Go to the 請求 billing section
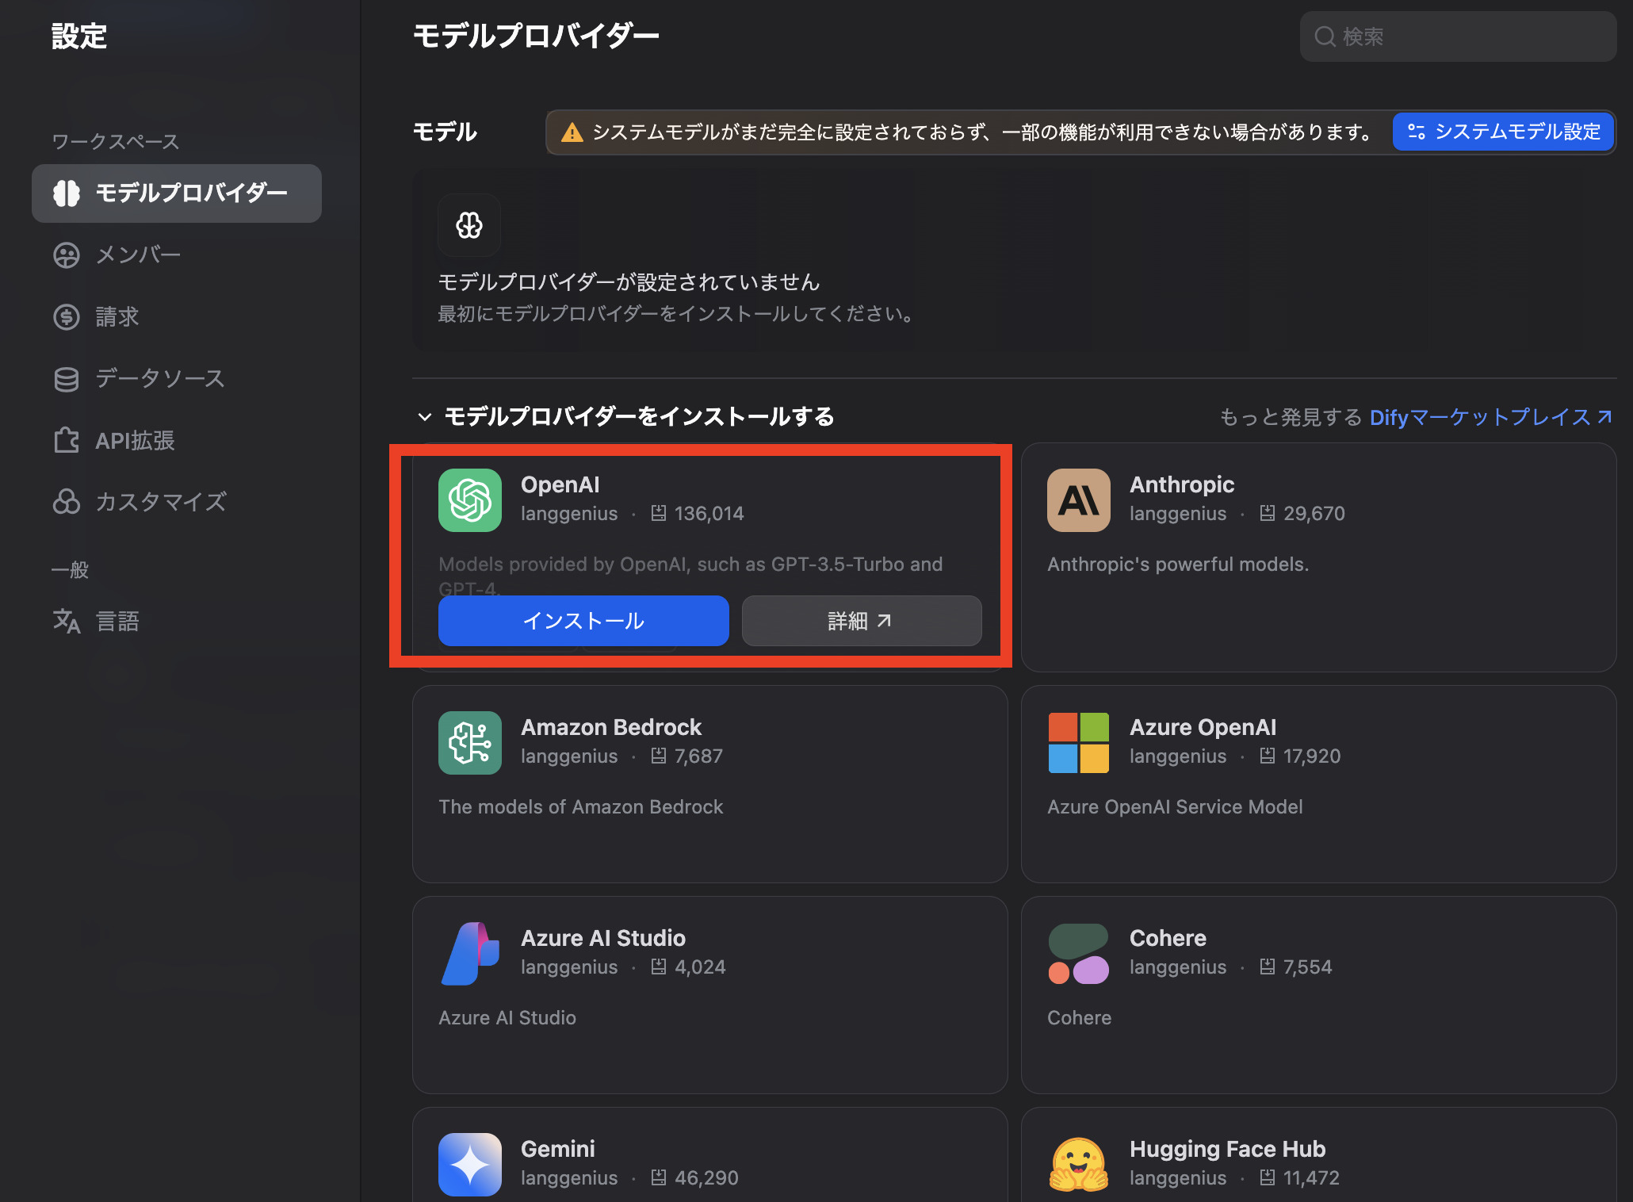 coord(176,316)
